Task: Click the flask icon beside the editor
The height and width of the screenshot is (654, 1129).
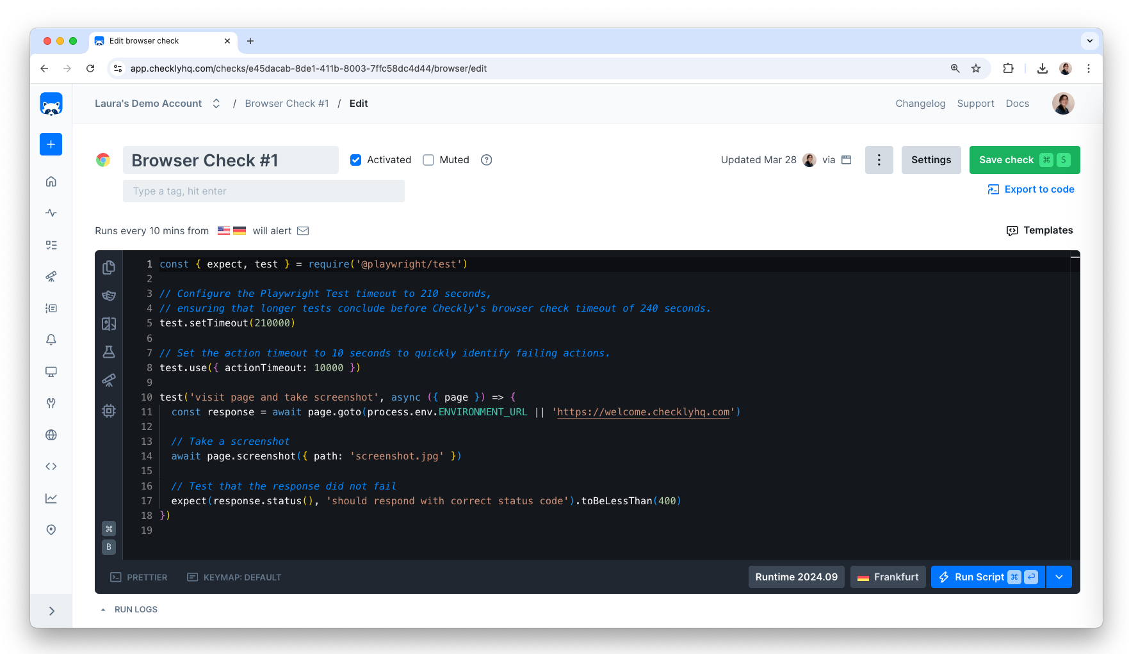Action: tap(109, 351)
